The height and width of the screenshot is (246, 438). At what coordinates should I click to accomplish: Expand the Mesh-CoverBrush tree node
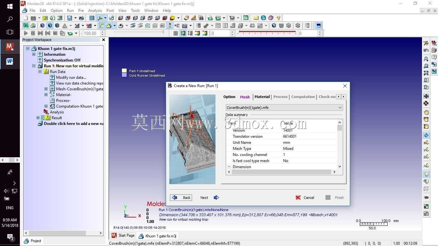point(46,89)
